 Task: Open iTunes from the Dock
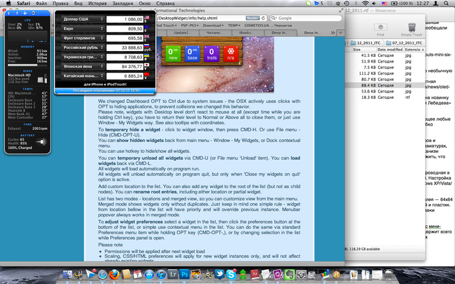coord(161,274)
